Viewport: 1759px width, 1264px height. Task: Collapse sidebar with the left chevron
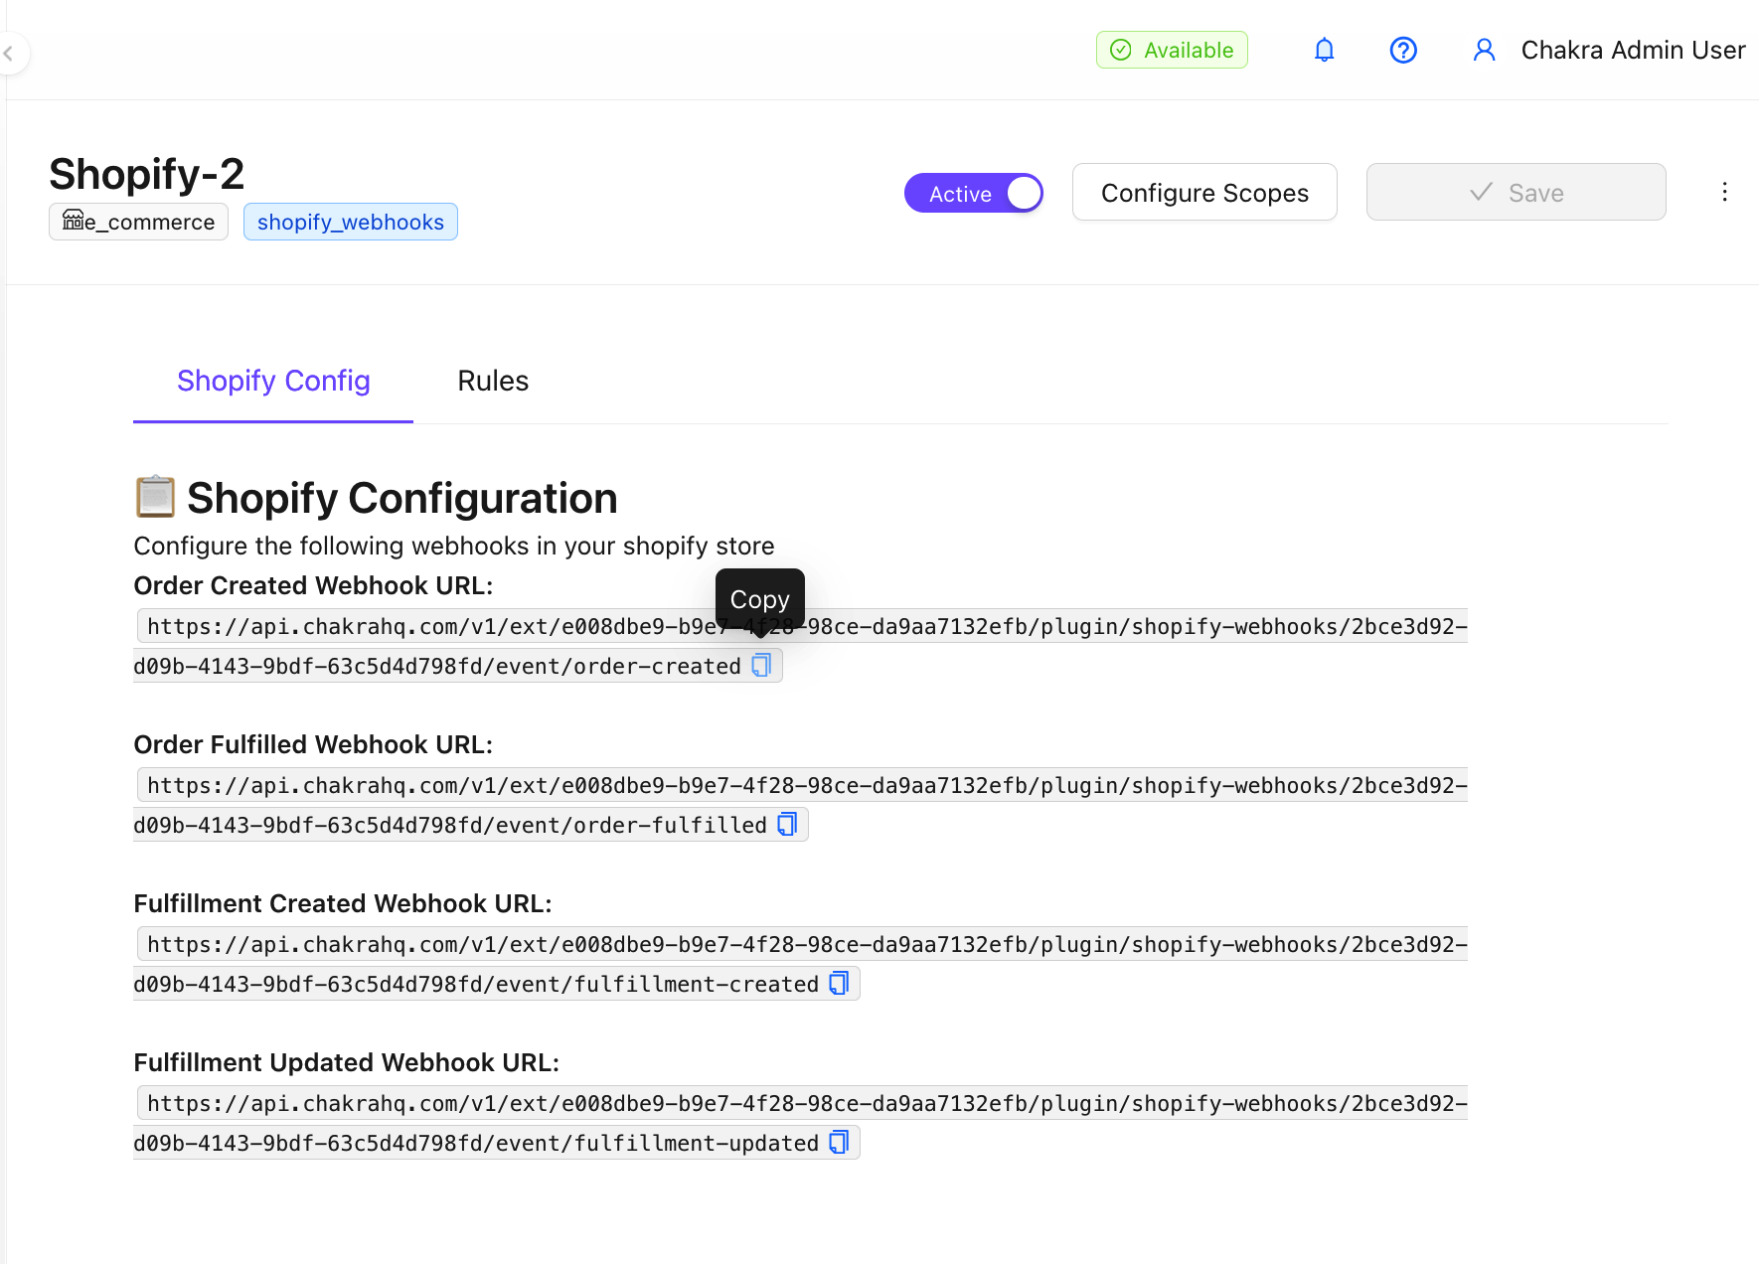[9, 54]
